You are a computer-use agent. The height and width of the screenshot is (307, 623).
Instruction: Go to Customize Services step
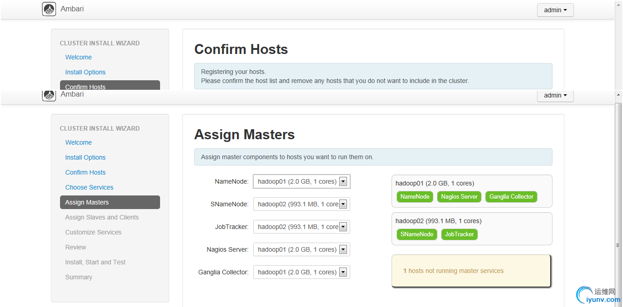[93, 232]
